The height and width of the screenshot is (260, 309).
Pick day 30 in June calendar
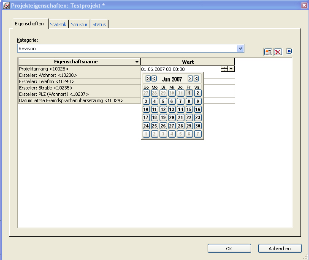(x=198, y=126)
